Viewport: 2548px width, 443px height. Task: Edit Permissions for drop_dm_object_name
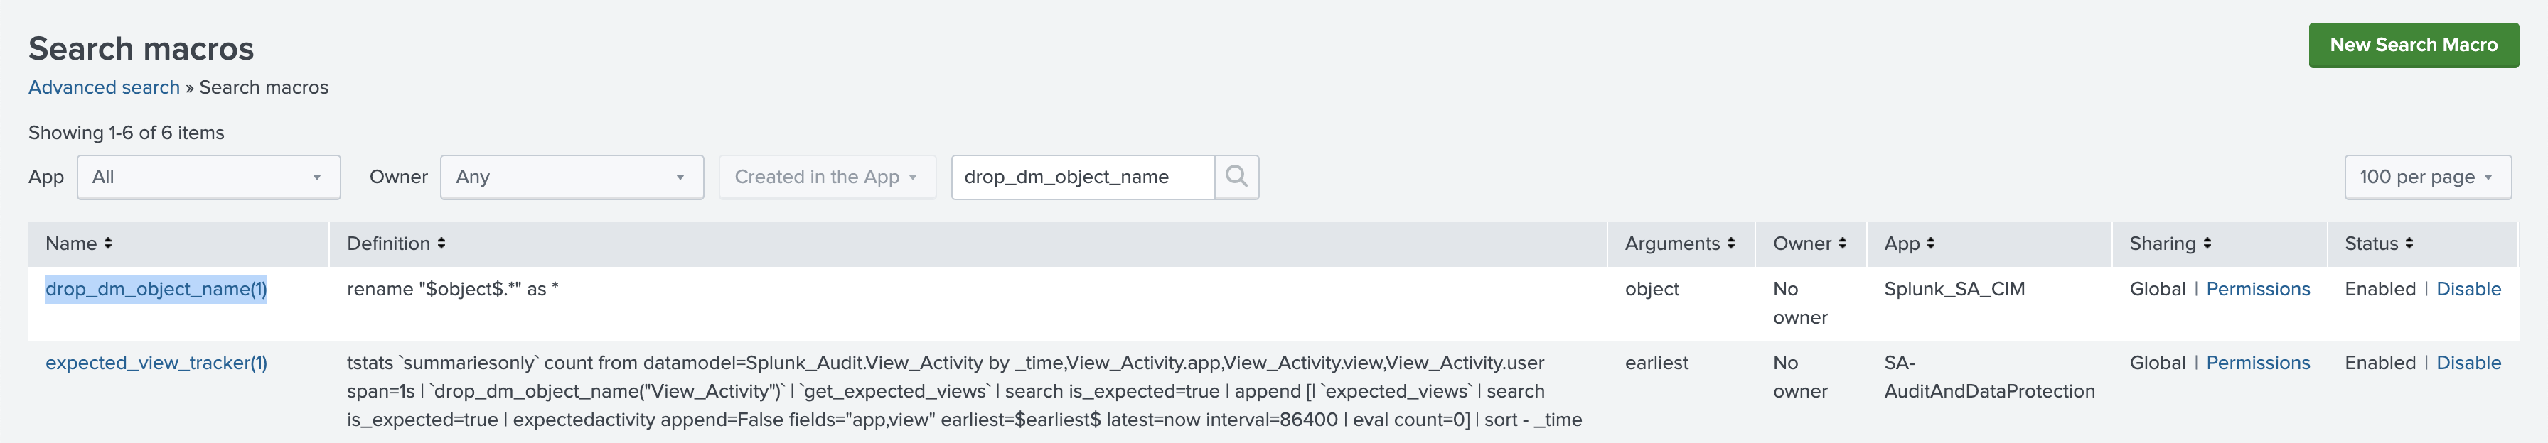click(2258, 289)
